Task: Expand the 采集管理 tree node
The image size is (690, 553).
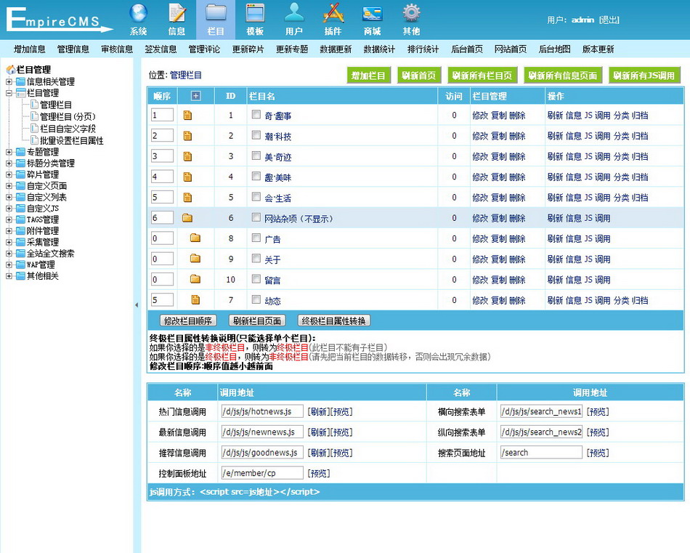Action: pyautogui.click(x=9, y=242)
